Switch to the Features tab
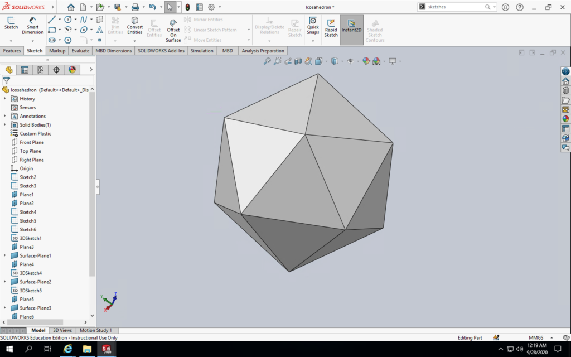 12,51
